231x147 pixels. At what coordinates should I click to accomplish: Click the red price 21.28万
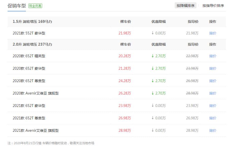tap(125, 68)
